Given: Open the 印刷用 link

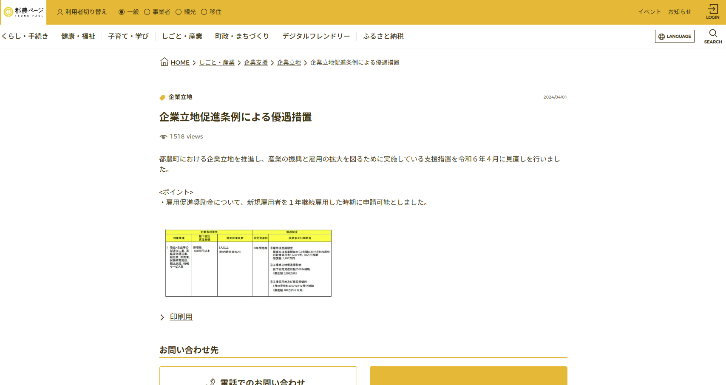Looking at the screenshot, I should pyautogui.click(x=181, y=317).
